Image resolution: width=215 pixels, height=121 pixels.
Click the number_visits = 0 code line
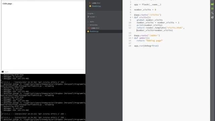point(145,10)
